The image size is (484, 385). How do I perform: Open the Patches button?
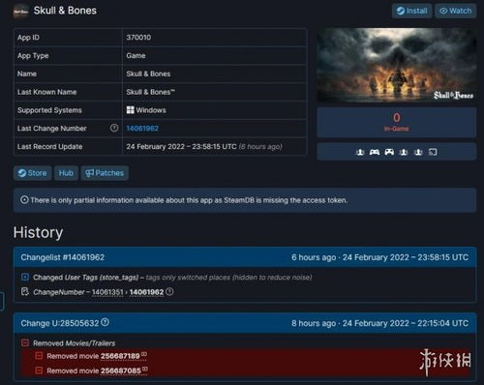105,173
